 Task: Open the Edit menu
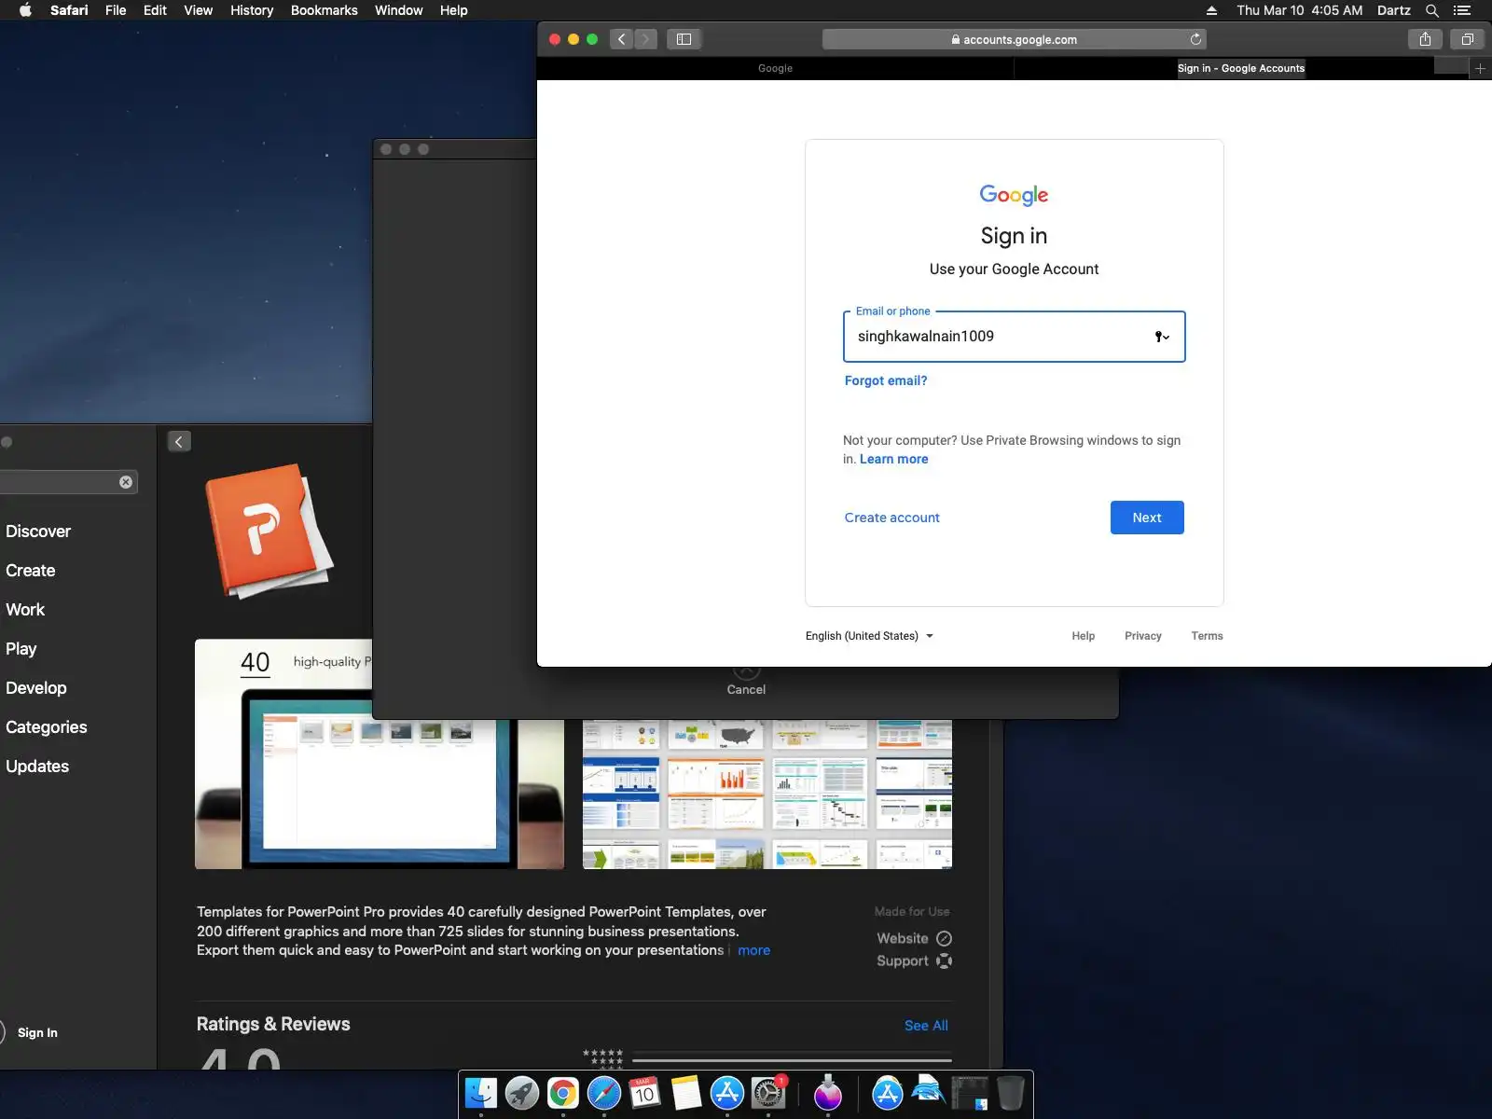tap(155, 10)
